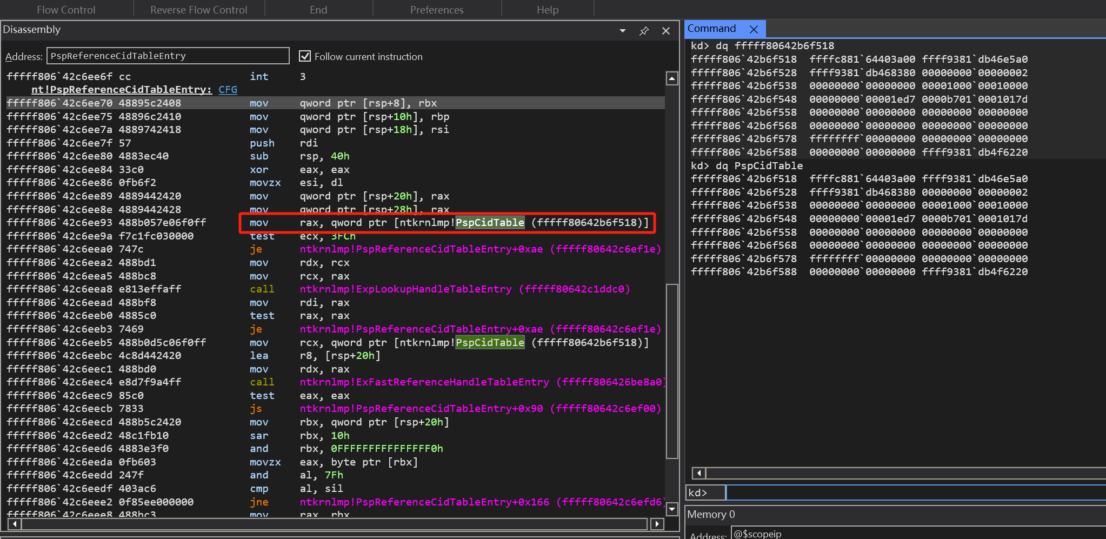This screenshot has height=539, width=1106.
Task: Select the Memory 0 panel title
Action: pos(711,514)
